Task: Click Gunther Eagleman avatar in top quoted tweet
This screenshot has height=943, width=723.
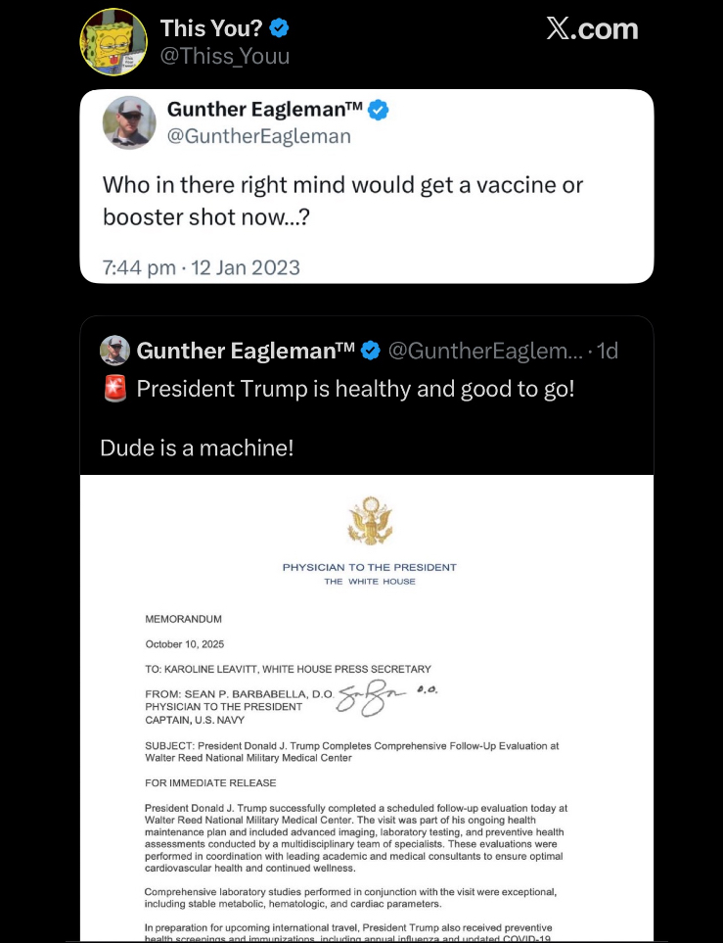Action: coord(129,122)
